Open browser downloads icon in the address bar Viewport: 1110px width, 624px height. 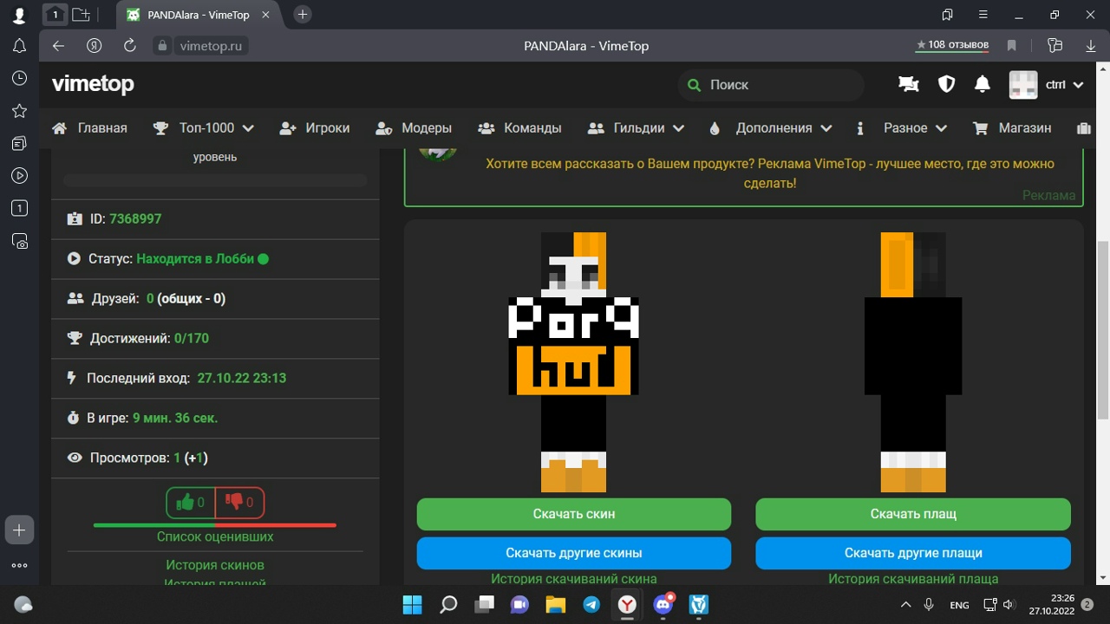[1091, 46]
